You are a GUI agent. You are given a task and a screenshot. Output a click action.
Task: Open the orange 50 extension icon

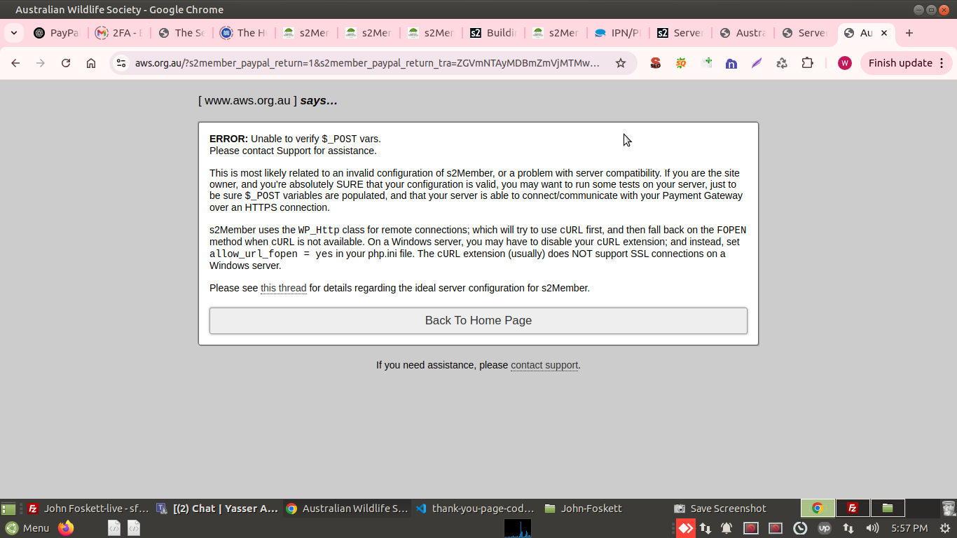click(x=681, y=63)
